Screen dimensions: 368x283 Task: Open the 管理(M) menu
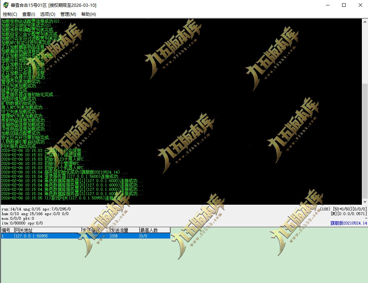(x=68, y=14)
